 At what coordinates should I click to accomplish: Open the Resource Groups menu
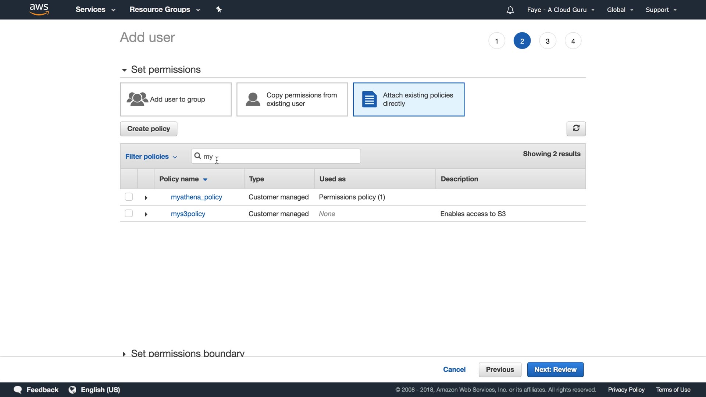pyautogui.click(x=164, y=10)
